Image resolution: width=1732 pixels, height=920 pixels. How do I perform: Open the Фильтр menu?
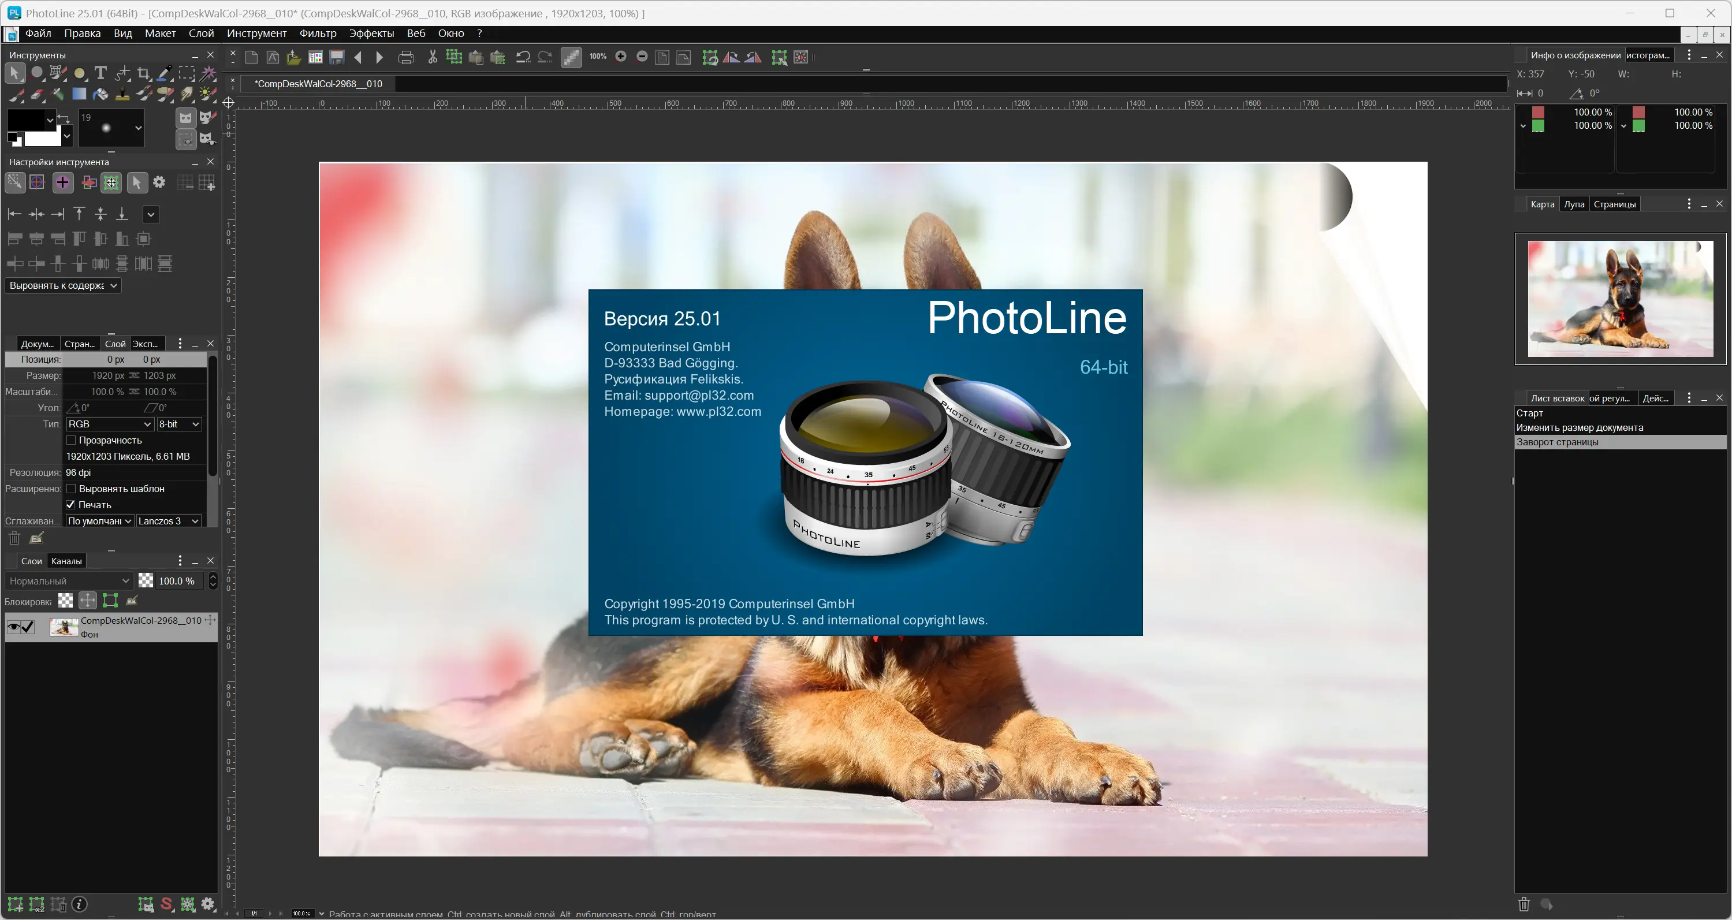pyautogui.click(x=318, y=33)
